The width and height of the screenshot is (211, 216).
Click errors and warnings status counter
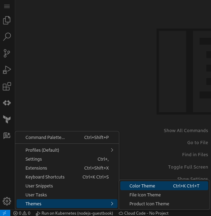click(22, 213)
